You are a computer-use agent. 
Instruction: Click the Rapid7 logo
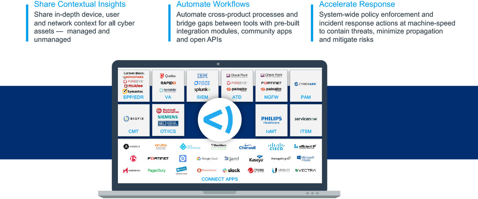click(168, 83)
